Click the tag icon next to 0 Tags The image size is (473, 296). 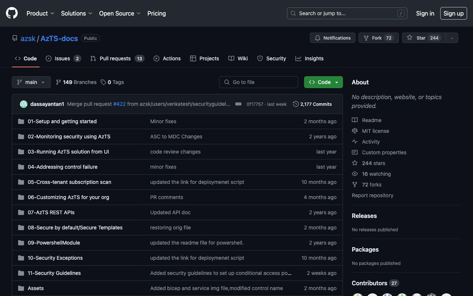click(x=103, y=82)
